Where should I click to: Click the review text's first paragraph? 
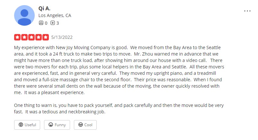tap(119, 70)
